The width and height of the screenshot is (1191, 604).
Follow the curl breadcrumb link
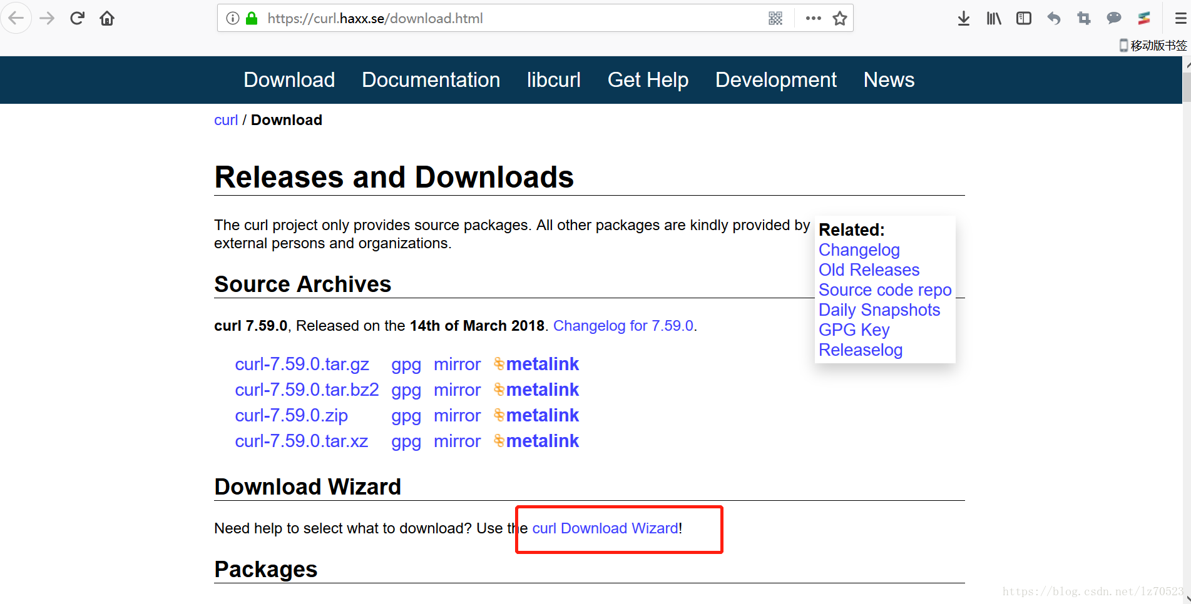pos(226,120)
